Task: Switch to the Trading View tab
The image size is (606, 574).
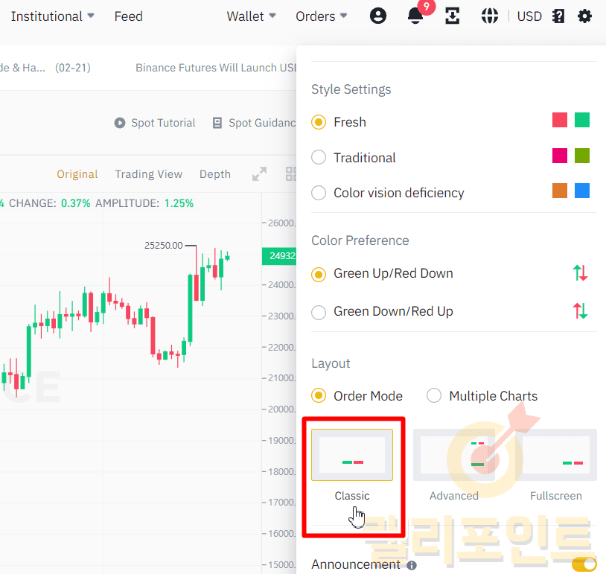Action: pos(148,174)
